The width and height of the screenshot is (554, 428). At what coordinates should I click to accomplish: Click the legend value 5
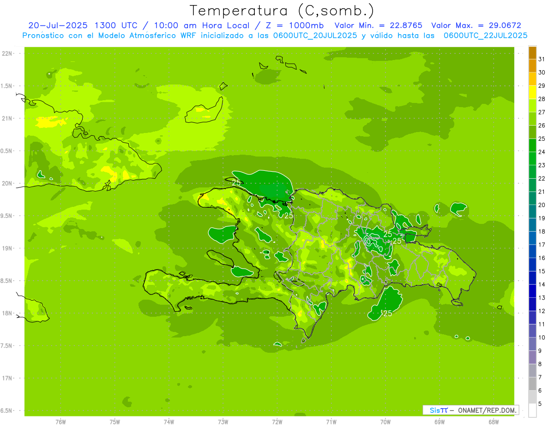pos(540,404)
